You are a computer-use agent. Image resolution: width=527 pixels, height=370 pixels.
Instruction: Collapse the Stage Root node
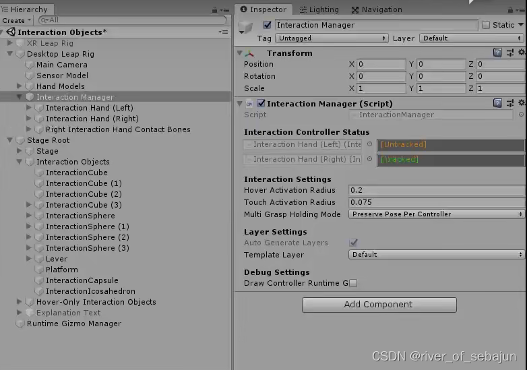click(x=9, y=140)
